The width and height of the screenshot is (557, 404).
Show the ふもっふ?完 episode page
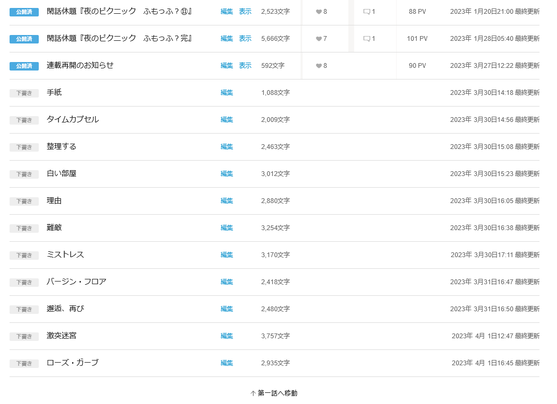click(245, 39)
